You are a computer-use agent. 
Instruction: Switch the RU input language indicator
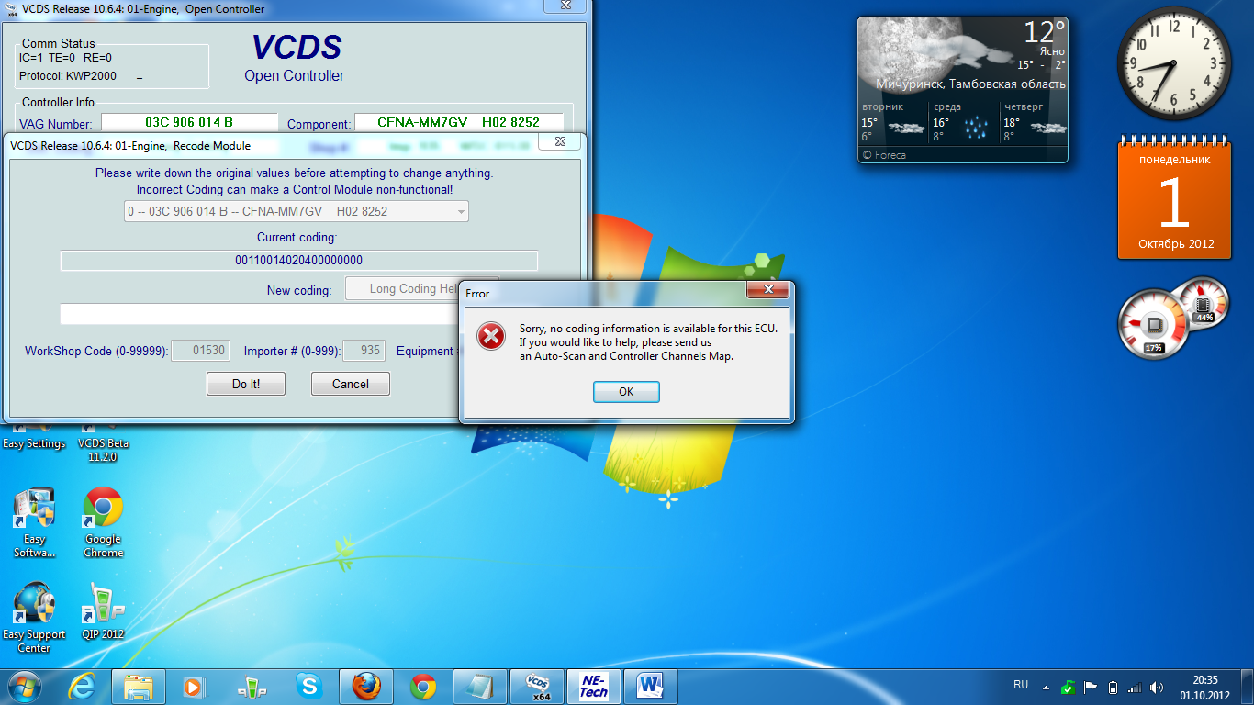click(1021, 685)
